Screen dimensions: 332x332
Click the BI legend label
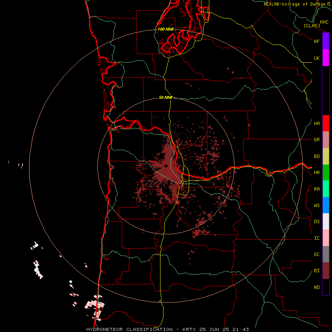[317, 271]
